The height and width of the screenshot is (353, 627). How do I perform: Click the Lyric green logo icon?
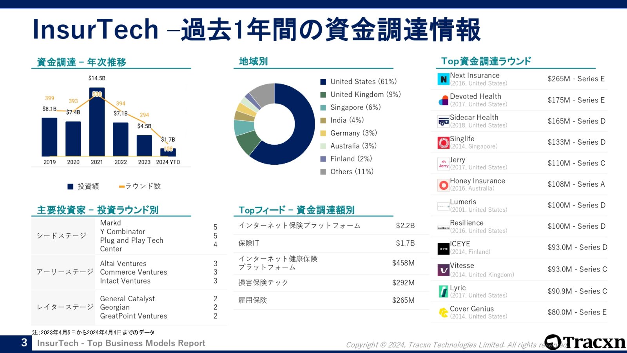click(444, 291)
